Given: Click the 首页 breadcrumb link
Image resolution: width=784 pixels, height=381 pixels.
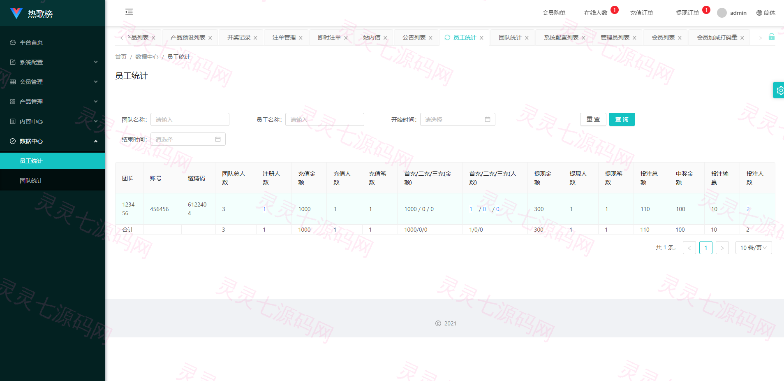Looking at the screenshot, I should click(x=121, y=57).
